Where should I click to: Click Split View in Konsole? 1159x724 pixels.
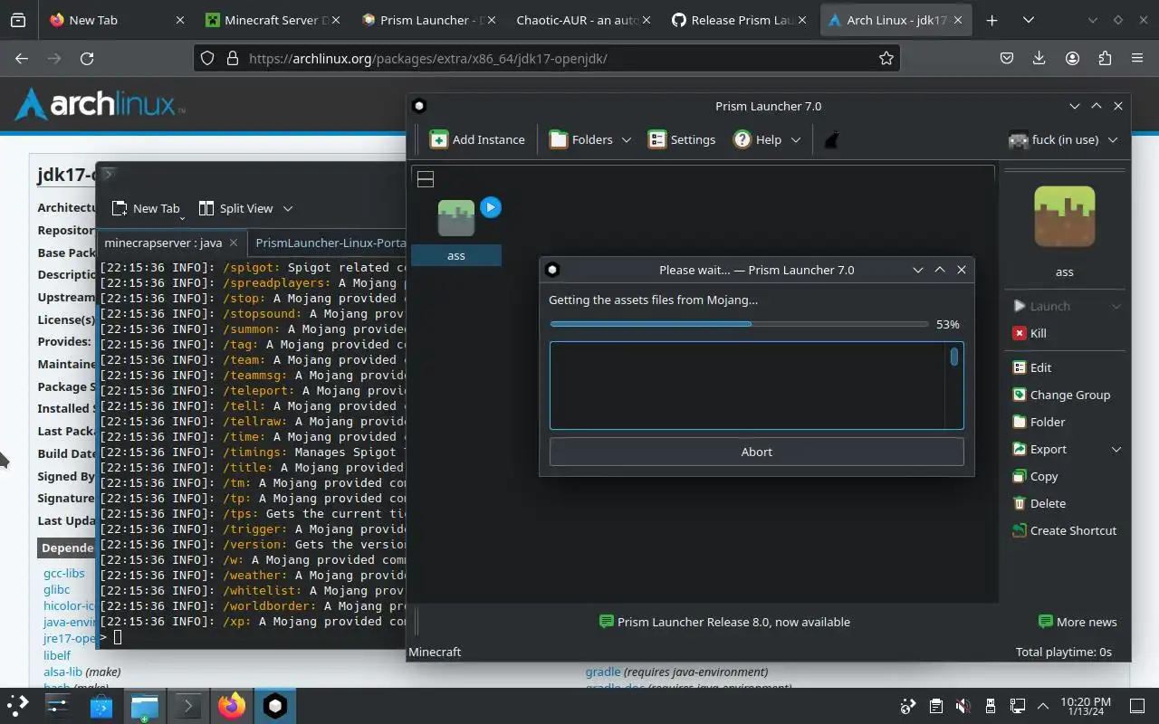[x=236, y=208]
